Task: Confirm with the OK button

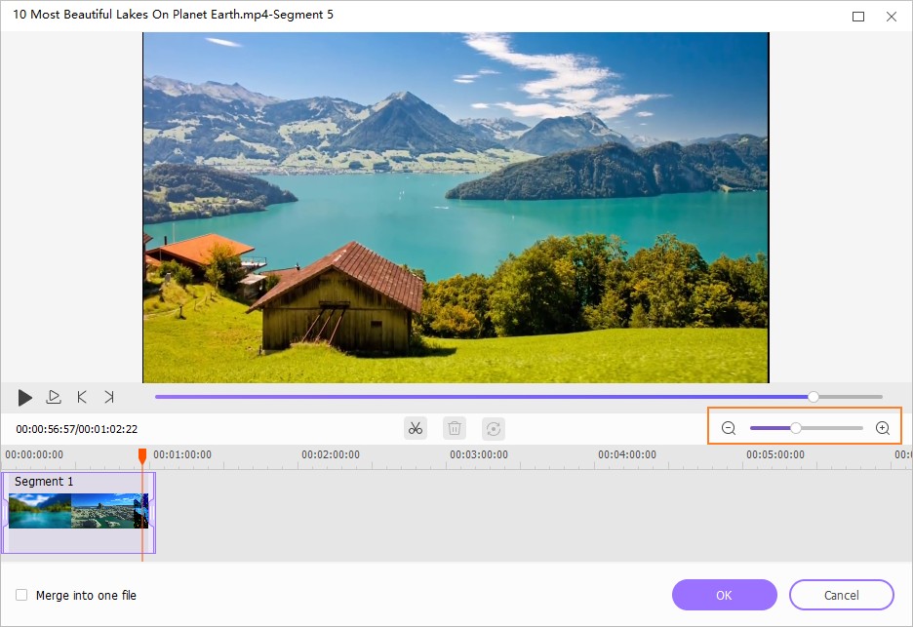Action: click(x=724, y=595)
